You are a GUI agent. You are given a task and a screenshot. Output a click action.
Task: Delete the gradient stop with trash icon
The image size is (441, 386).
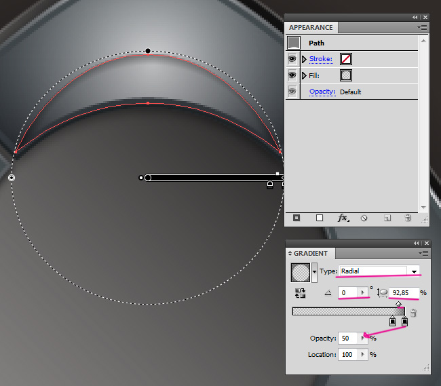point(414,313)
